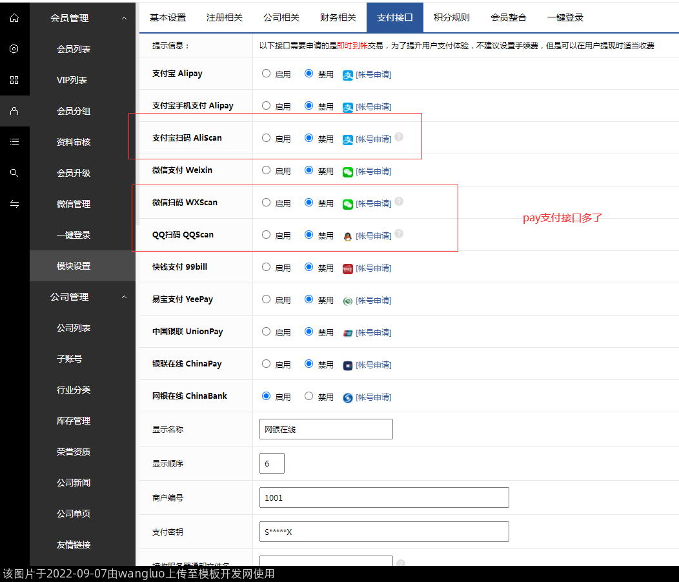Click 帐号申请 link for 快钱支付 99bill
This screenshot has width=679, height=582.
374,268
